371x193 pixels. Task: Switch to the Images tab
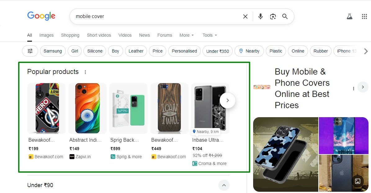point(47,35)
